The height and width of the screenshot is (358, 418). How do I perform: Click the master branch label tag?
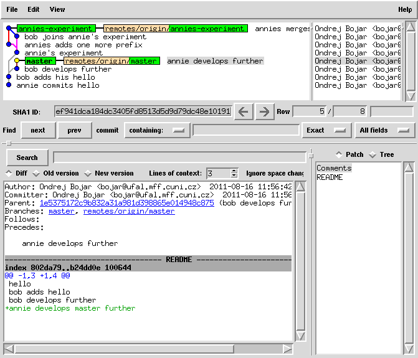(x=39, y=61)
